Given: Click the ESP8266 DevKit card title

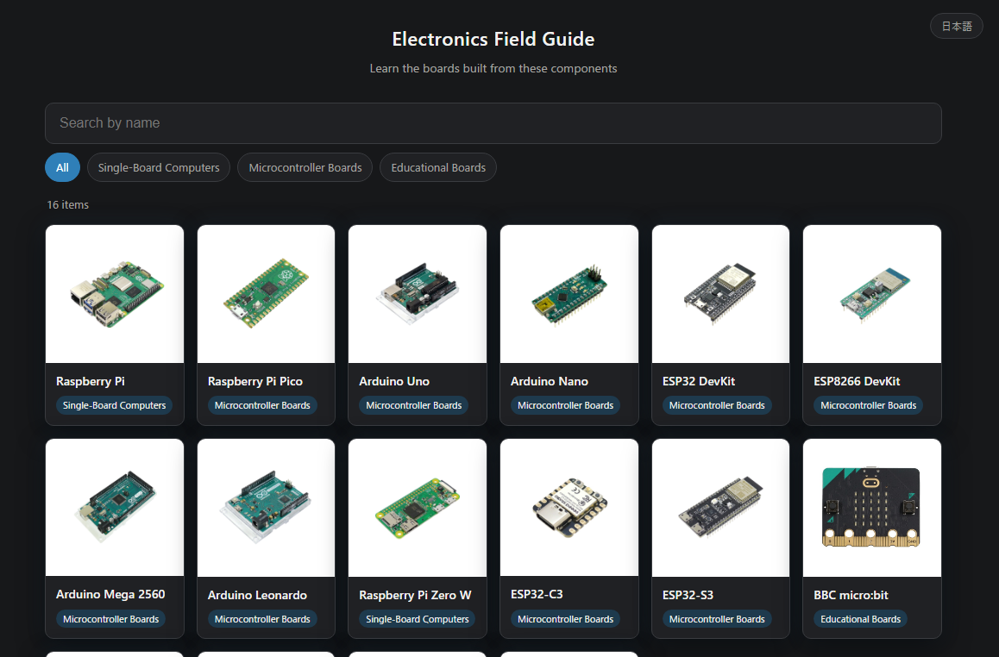Looking at the screenshot, I should click(x=857, y=381).
